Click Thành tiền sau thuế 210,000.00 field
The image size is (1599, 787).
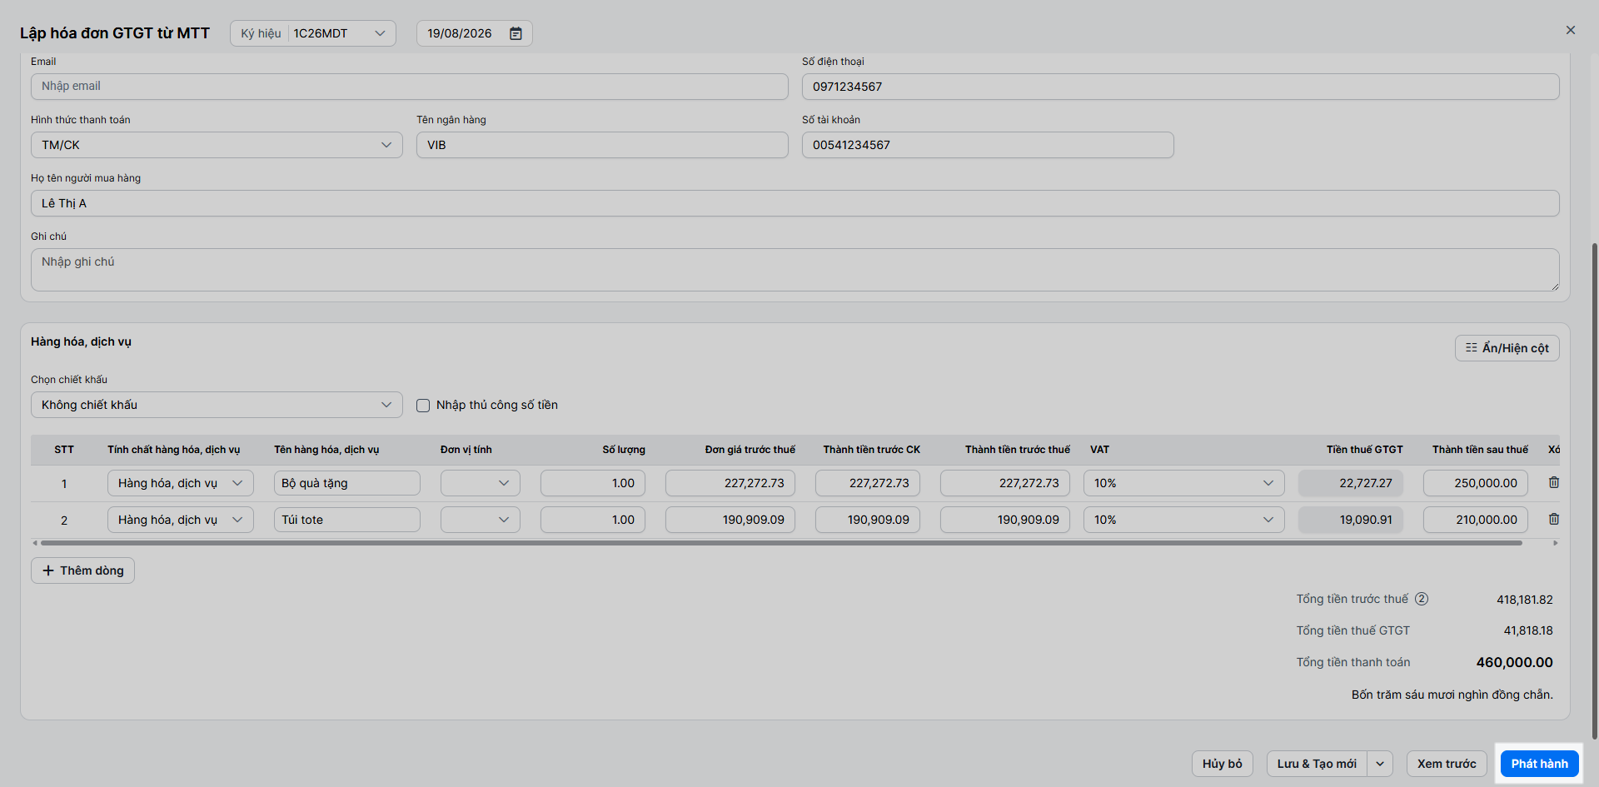pyautogui.click(x=1476, y=520)
